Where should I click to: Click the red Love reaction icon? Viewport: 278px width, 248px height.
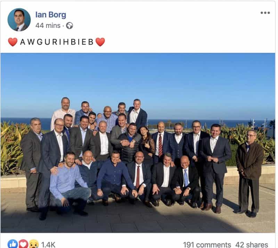pos(23,244)
